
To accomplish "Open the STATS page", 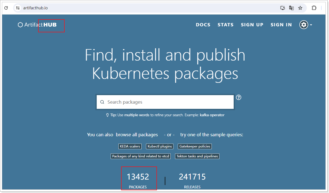I will coord(225,25).
